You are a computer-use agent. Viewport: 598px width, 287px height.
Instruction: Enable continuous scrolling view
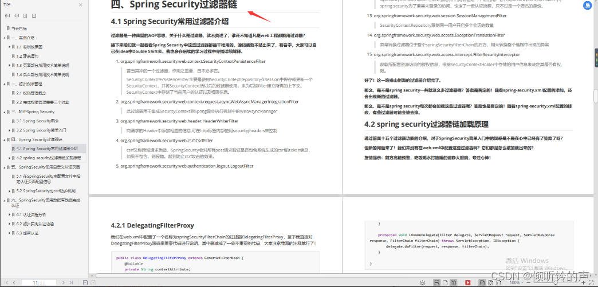coord(436,283)
